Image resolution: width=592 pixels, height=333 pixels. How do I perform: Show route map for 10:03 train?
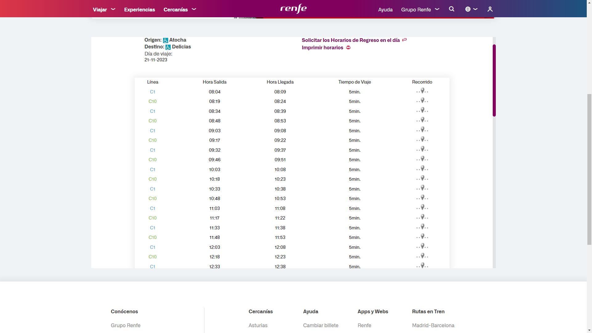pyautogui.click(x=422, y=169)
